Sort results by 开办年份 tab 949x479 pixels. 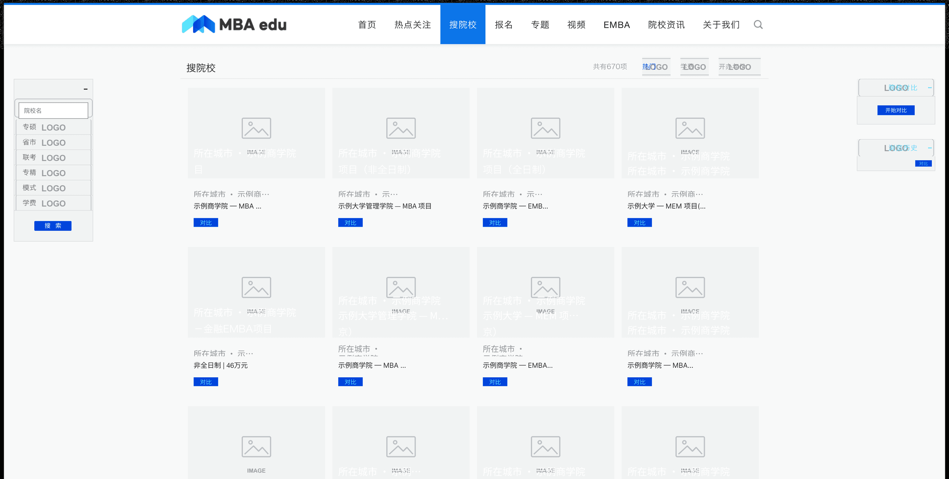(739, 67)
